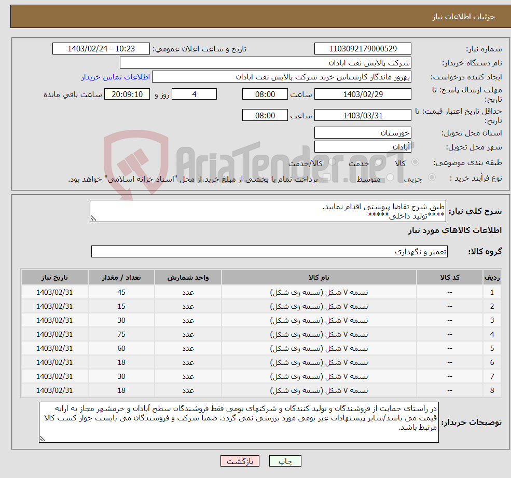The image size is (511, 478).
Task: Click the remaining days field showing 4
Action: coord(194,94)
